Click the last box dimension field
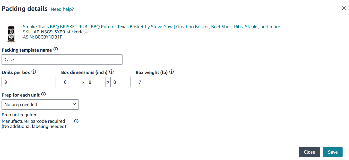Viewport: 349px width, 160px height. [x=120, y=82]
